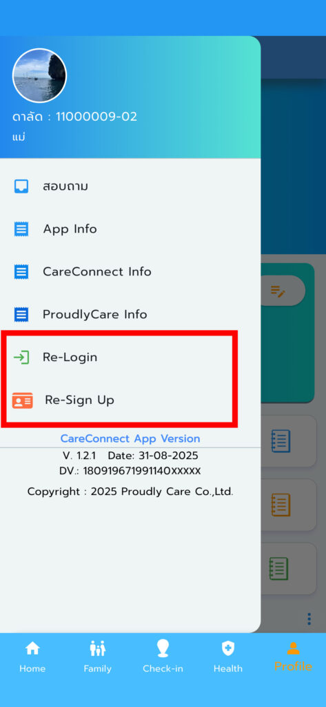Tap the profile avatar photo
Screen dimensions: 326x707
(x=39, y=75)
